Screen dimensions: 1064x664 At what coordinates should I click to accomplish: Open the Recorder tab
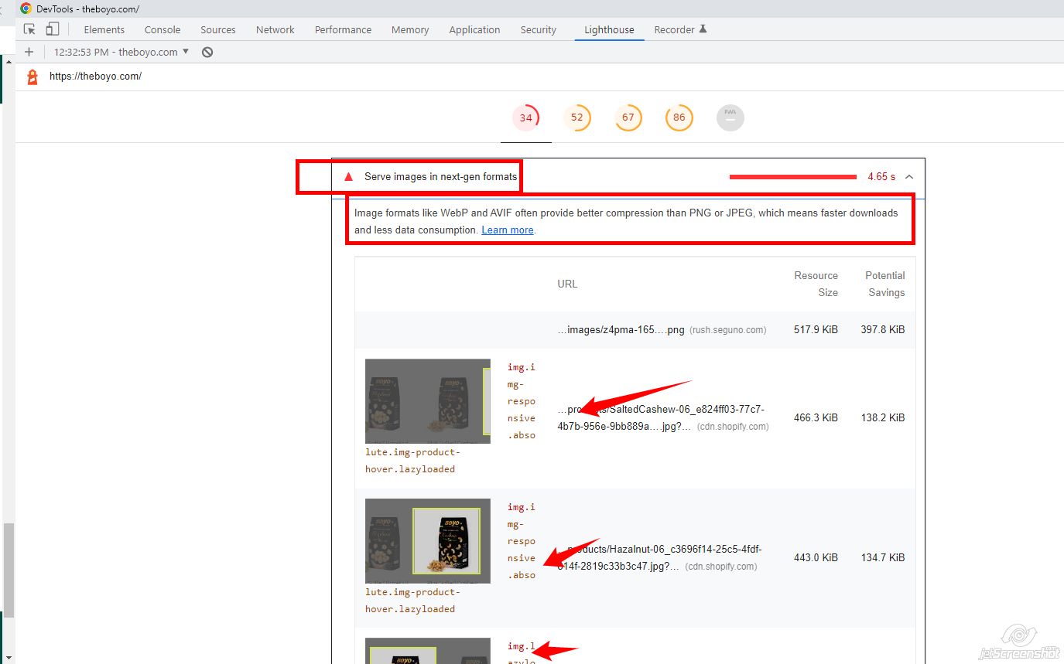pyautogui.click(x=681, y=29)
